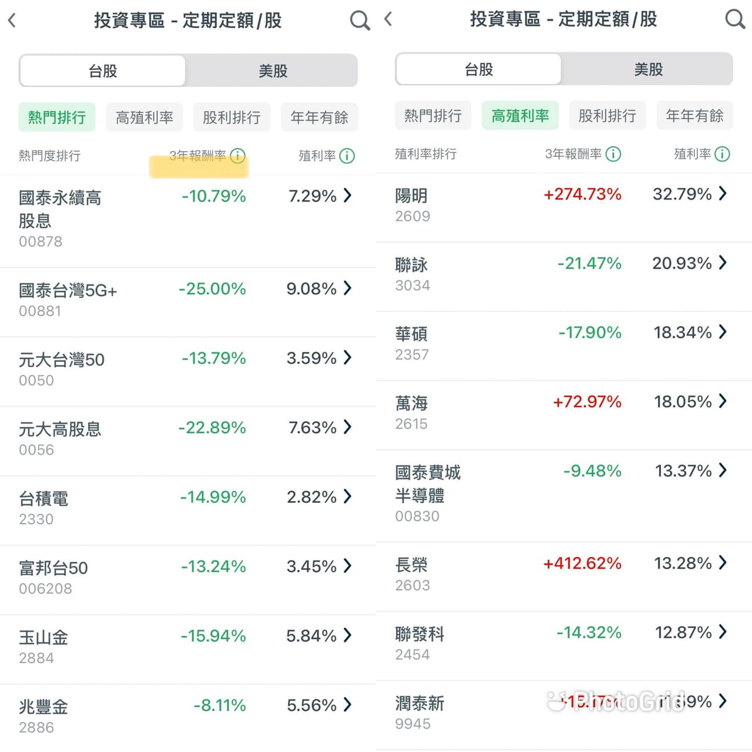Open the 富邦台50 row chevron
752x752 pixels.
[x=348, y=566]
